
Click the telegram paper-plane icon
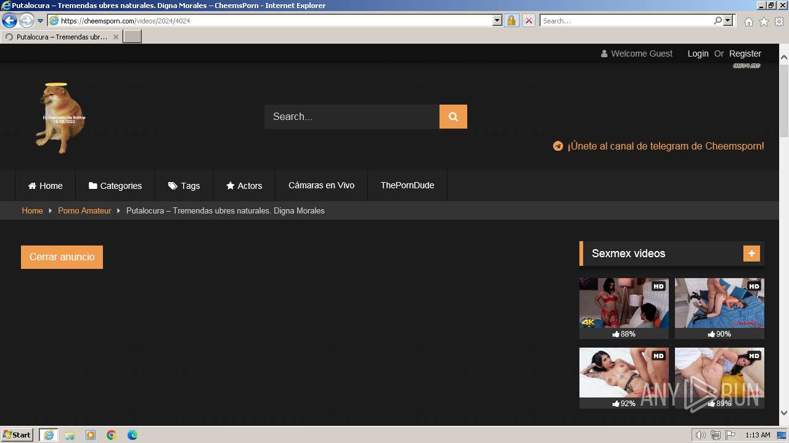click(x=558, y=146)
